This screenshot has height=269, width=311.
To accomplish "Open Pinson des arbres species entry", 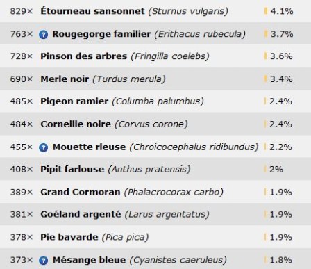I will click(84, 56).
